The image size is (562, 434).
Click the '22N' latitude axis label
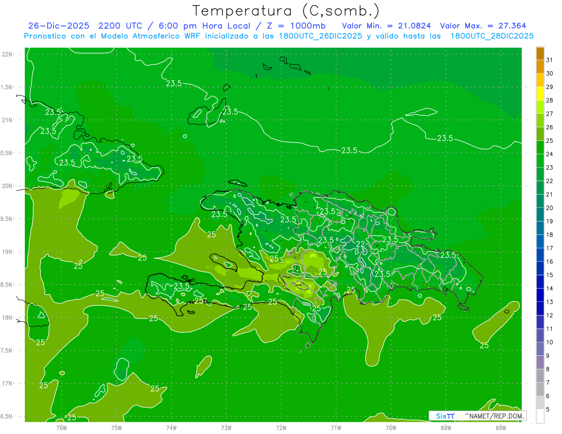pyautogui.click(x=7, y=54)
